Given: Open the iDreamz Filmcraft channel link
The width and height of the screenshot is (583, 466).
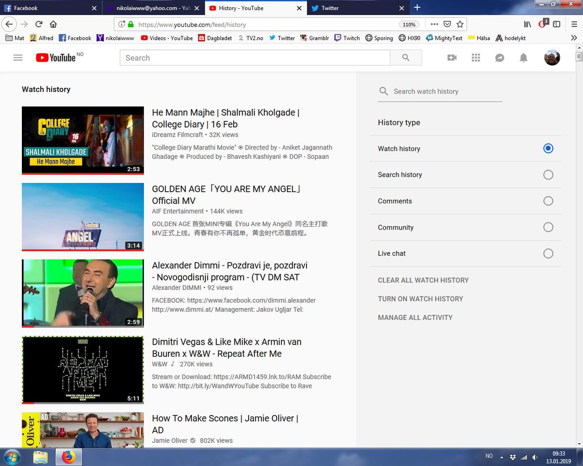Looking at the screenshot, I should click(x=177, y=134).
